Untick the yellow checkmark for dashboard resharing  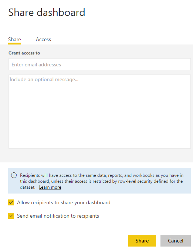pyautogui.click(x=11, y=202)
